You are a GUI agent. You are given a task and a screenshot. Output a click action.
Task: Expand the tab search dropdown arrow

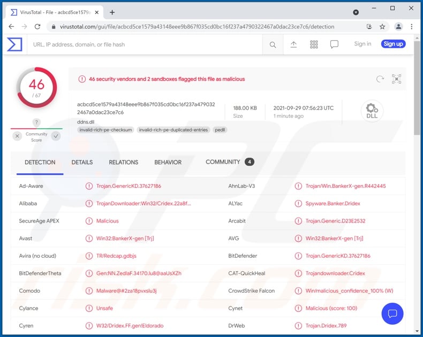tap(356, 12)
